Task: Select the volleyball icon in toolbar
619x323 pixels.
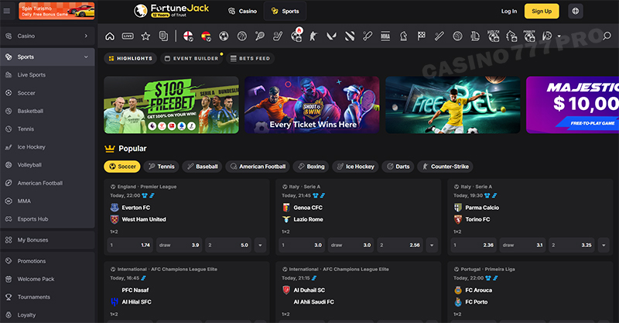Action: [457, 36]
